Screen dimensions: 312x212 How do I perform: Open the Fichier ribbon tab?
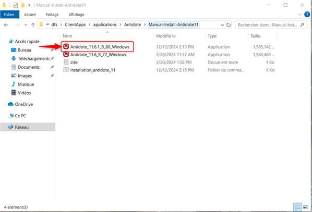(x=9, y=15)
